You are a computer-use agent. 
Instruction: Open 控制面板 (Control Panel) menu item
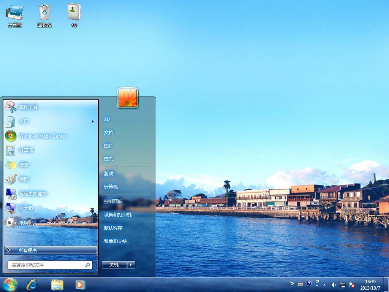coord(113,202)
